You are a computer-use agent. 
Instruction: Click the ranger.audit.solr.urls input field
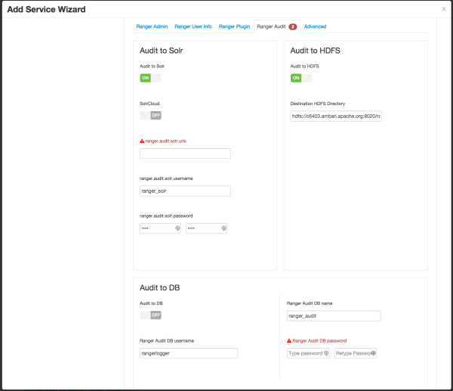tap(185, 154)
